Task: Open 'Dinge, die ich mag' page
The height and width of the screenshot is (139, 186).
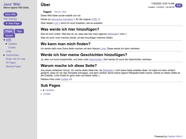Action: pyautogui.click(x=15, y=59)
